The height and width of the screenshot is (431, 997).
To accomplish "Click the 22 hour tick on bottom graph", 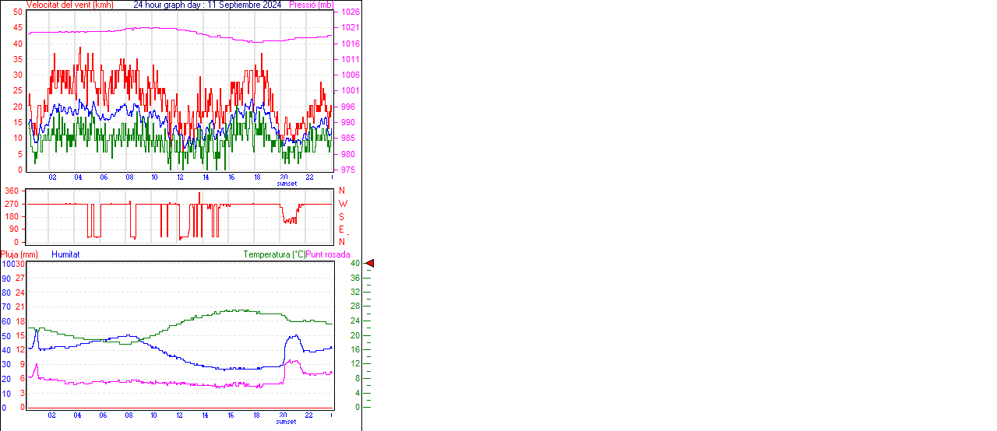I will 309,415.
